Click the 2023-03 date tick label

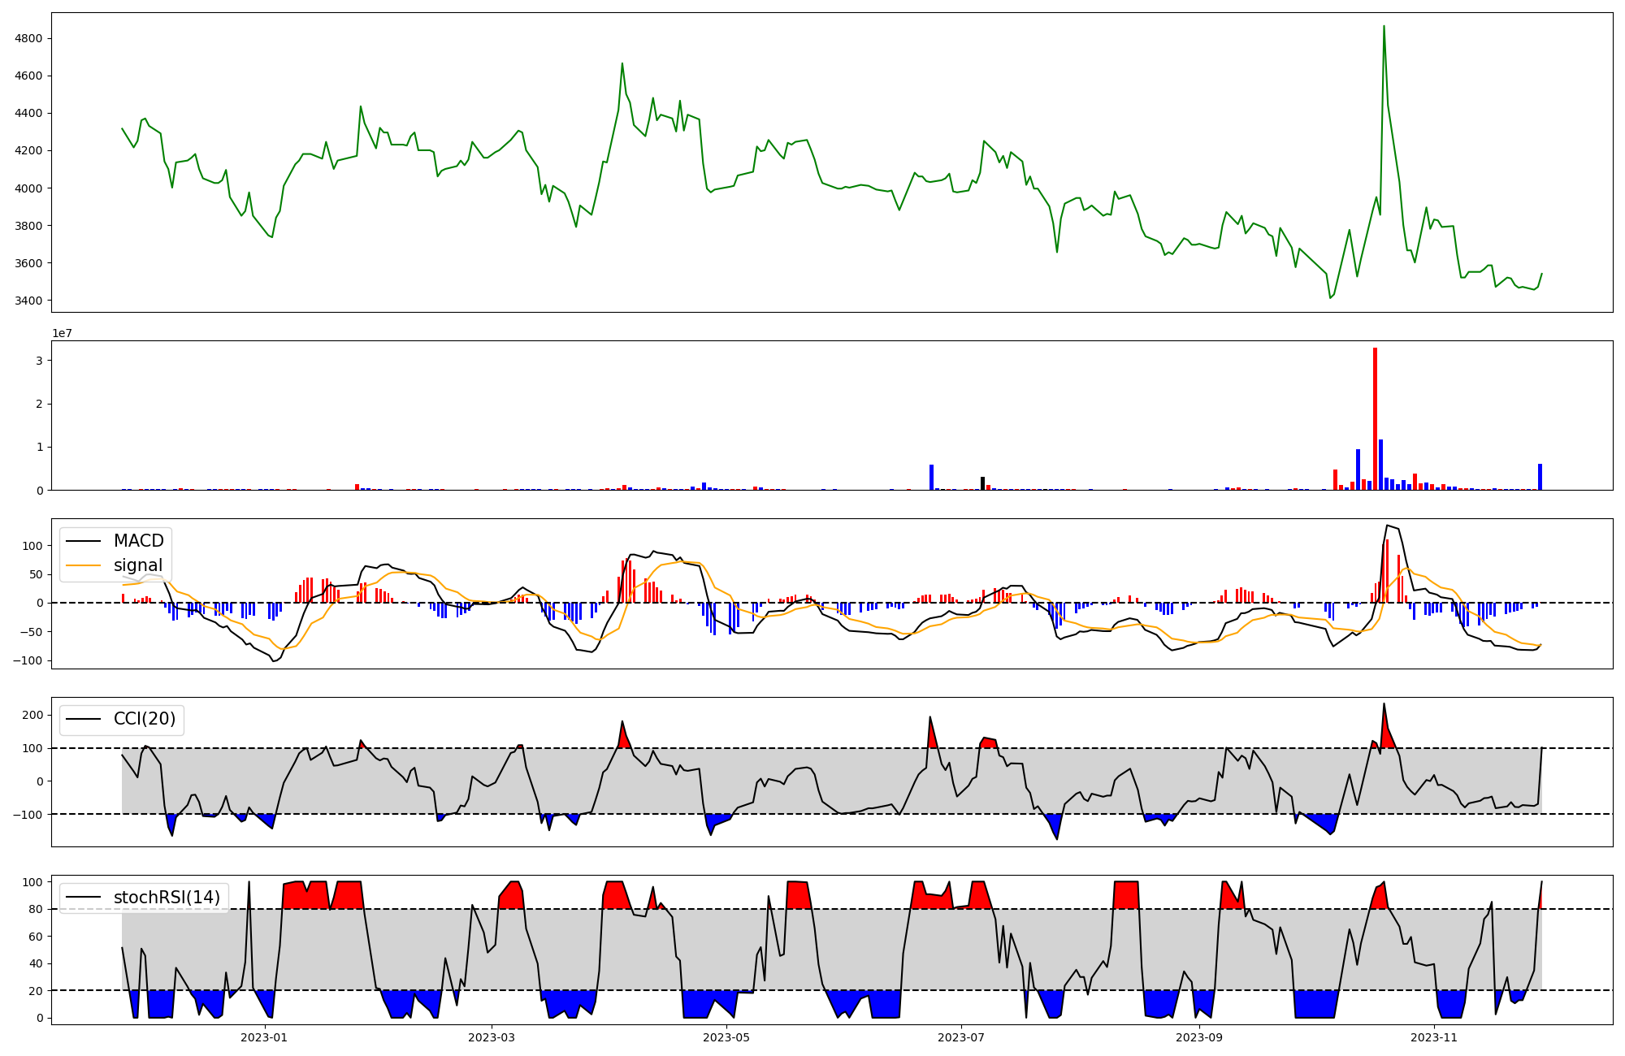pyautogui.click(x=491, y=1037)
